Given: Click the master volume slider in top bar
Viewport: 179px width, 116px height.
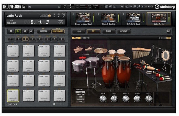Looking at the screenshot, I should 71,5.
